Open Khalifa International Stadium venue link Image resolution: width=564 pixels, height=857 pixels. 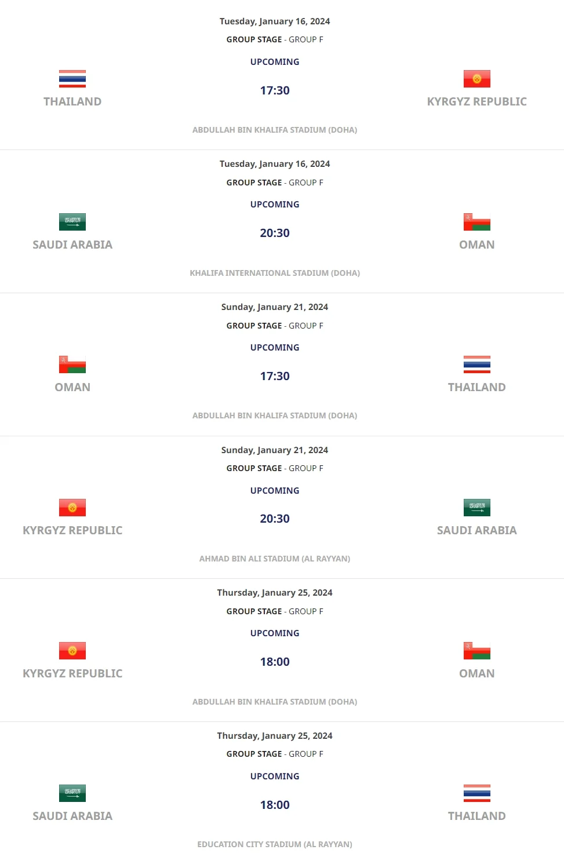point(275,273)
